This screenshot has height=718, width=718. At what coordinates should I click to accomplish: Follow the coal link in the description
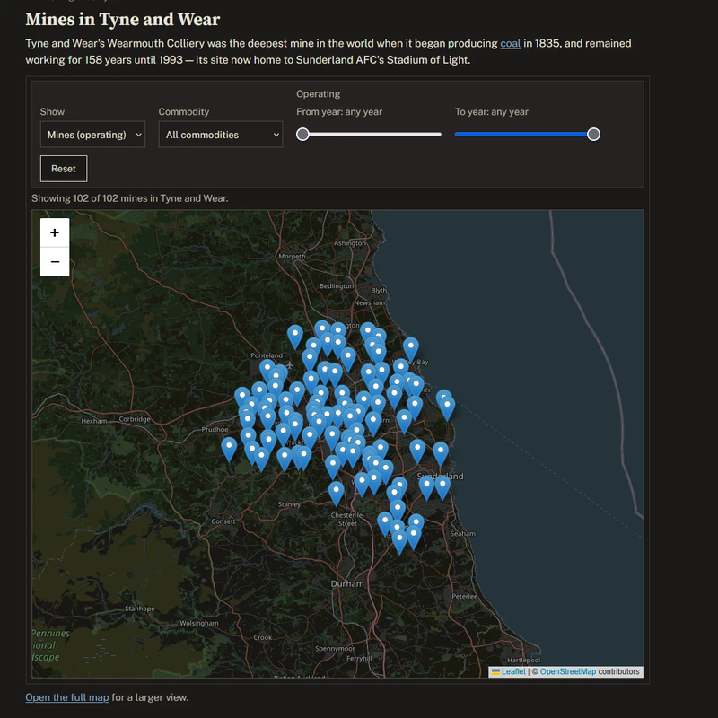pos(510,43)
